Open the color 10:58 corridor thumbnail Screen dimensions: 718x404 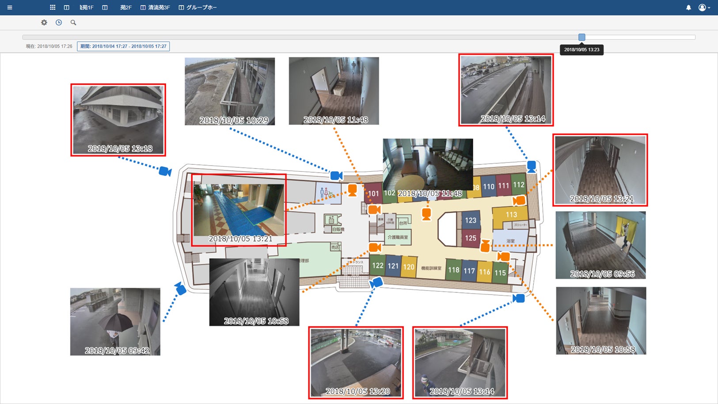click(x=601, y=321)
